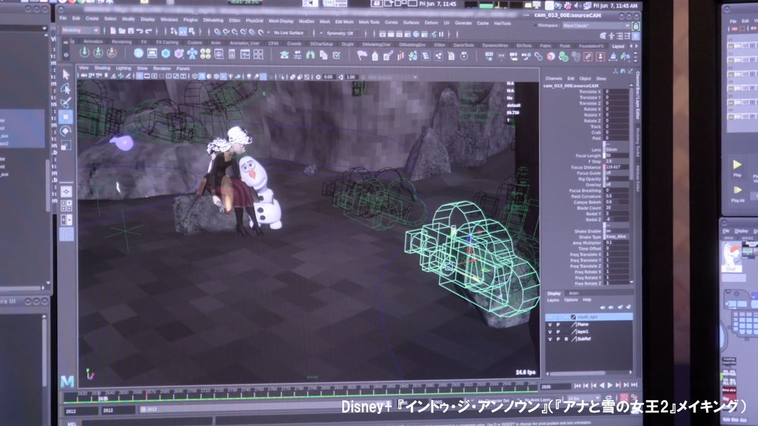Toggle visibility V of layer1
This screenshot has width=758, height=426.
pyautogui.click(x=550, y=332)
